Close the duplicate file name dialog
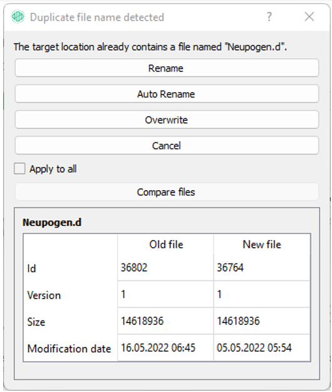 point(309,17)
